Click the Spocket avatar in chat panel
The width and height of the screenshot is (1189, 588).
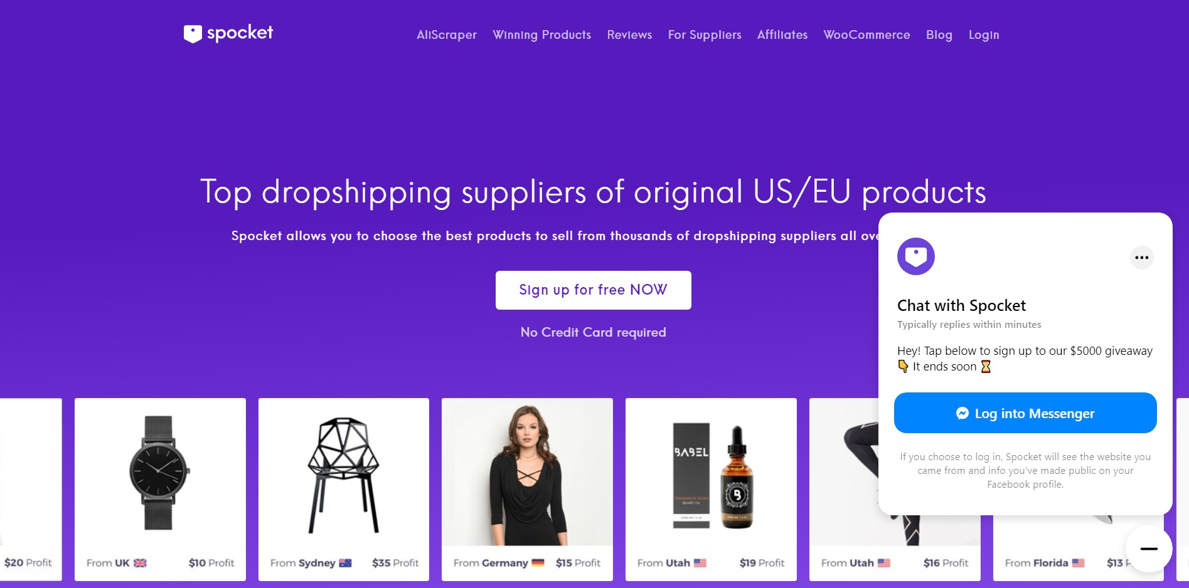coord(916,256)
